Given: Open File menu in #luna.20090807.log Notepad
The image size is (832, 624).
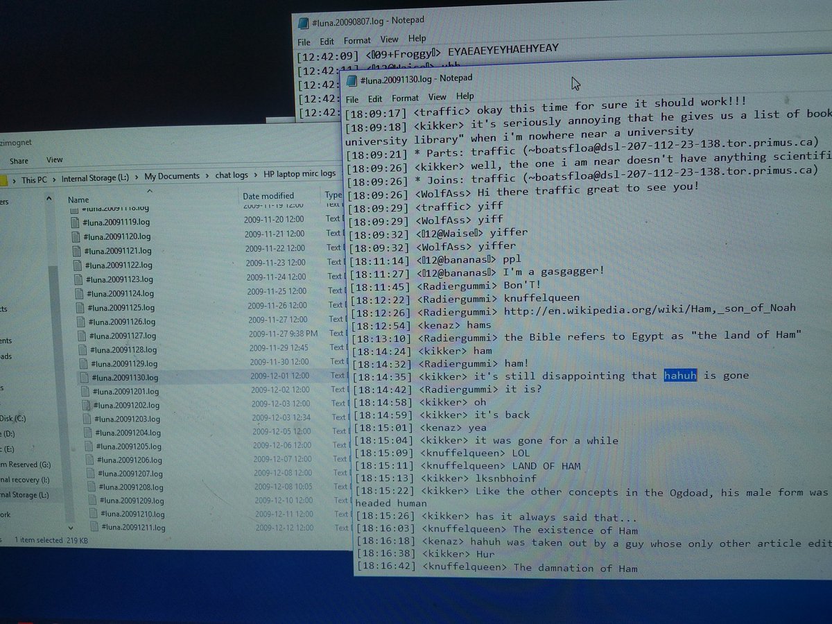Looking at the screenshot, I should [303, 42].
